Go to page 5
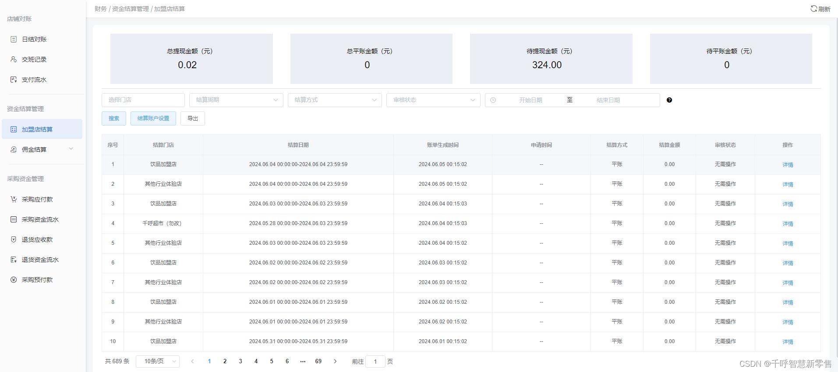This screenshot has width=838, height=372. tap(272, 362)
